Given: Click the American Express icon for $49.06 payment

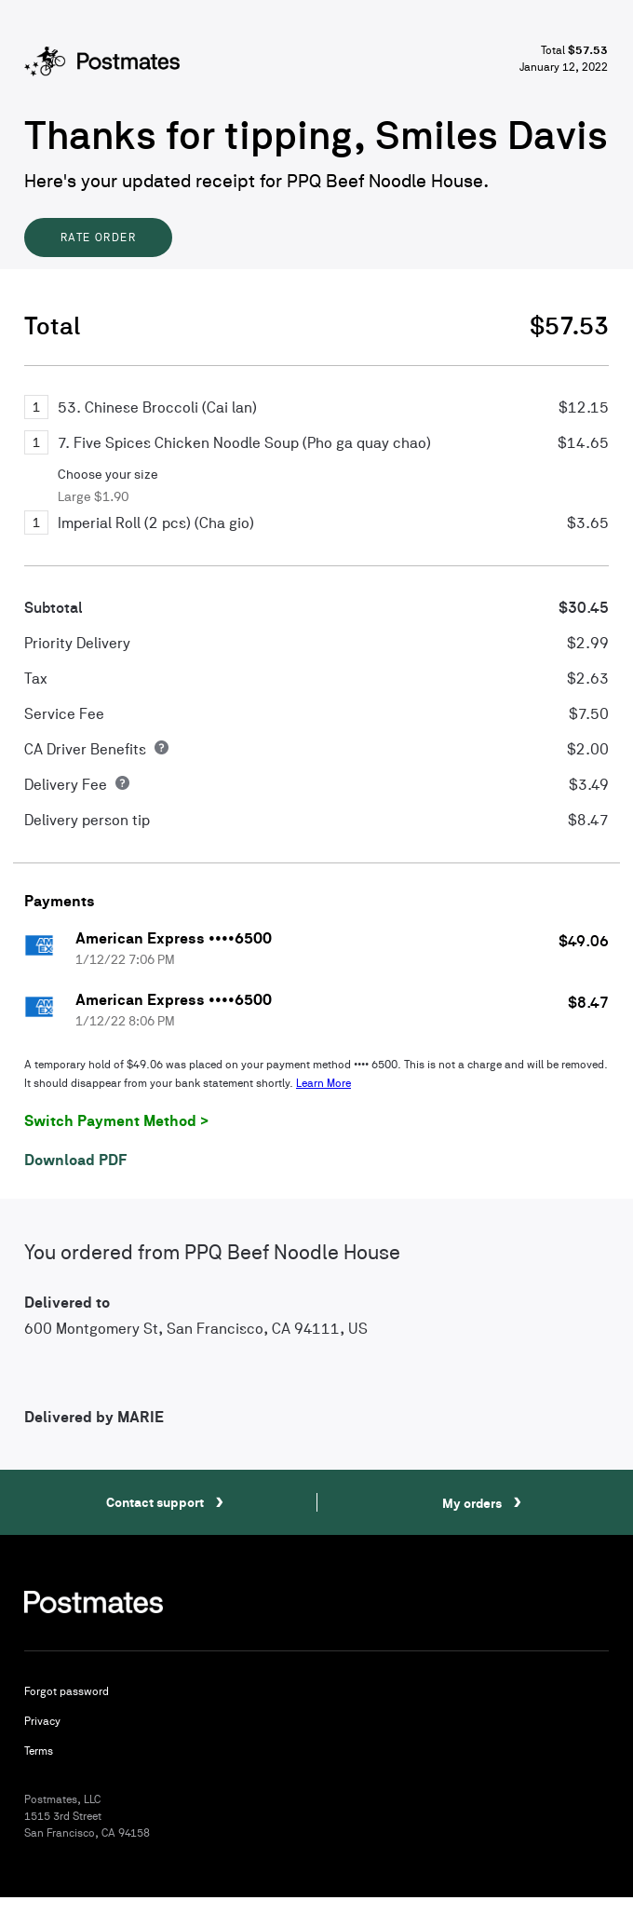Looking at the screenshot, I should click(39, 944).
